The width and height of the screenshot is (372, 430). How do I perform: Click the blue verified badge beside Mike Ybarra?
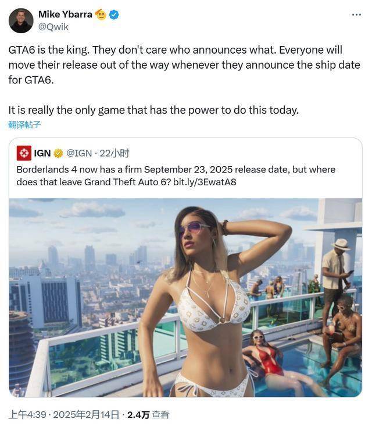114,15
